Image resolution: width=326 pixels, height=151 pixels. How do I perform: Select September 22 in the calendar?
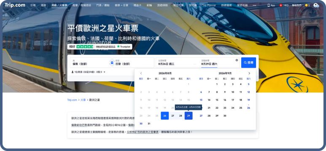217,108
